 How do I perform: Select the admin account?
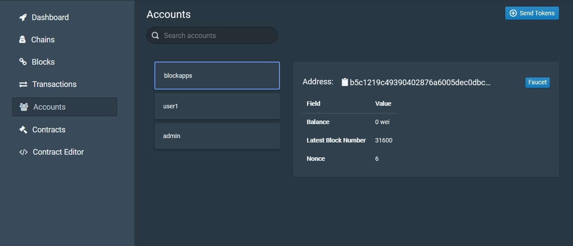tap(217, 136)
